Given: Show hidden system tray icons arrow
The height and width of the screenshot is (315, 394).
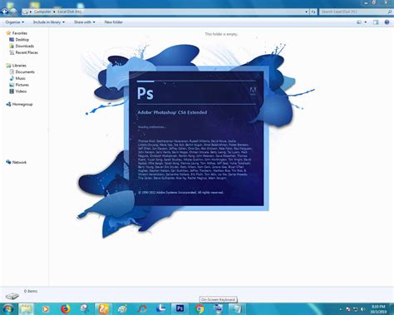Looking at the screenshot, I should 341,309.
